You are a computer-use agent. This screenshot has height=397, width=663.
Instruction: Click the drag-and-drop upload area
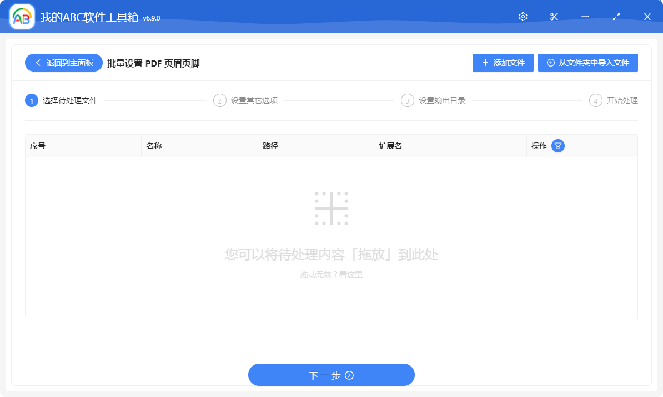(331, 233)
